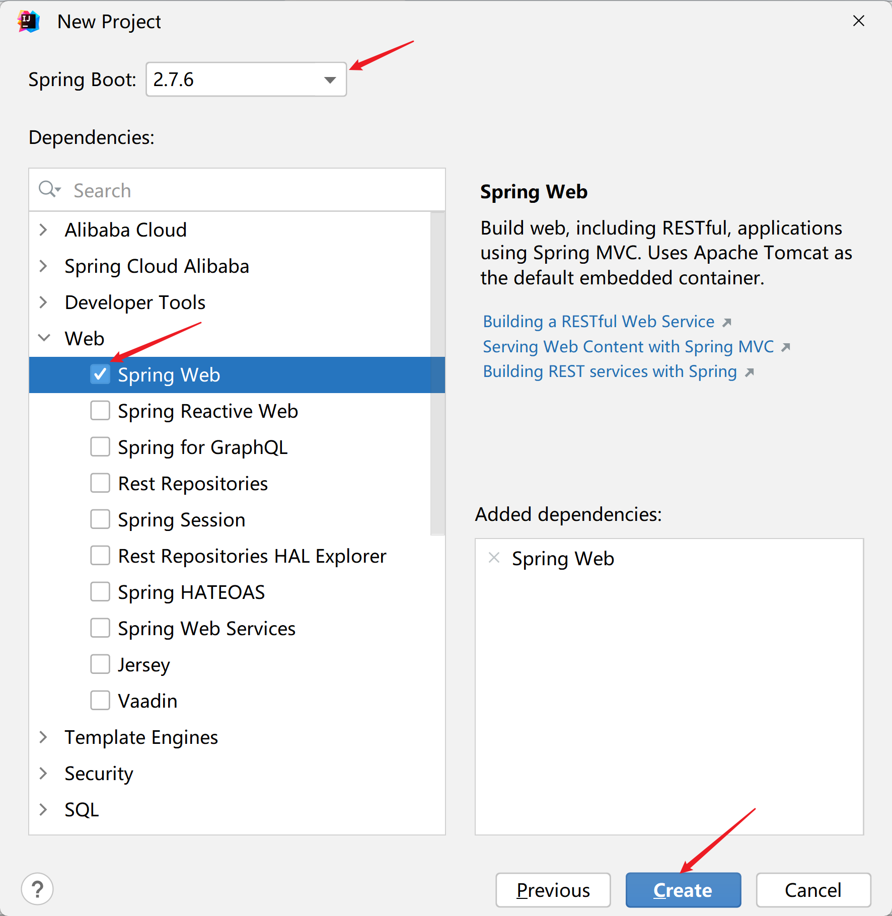Select the SQL tree row

point(237,810)
